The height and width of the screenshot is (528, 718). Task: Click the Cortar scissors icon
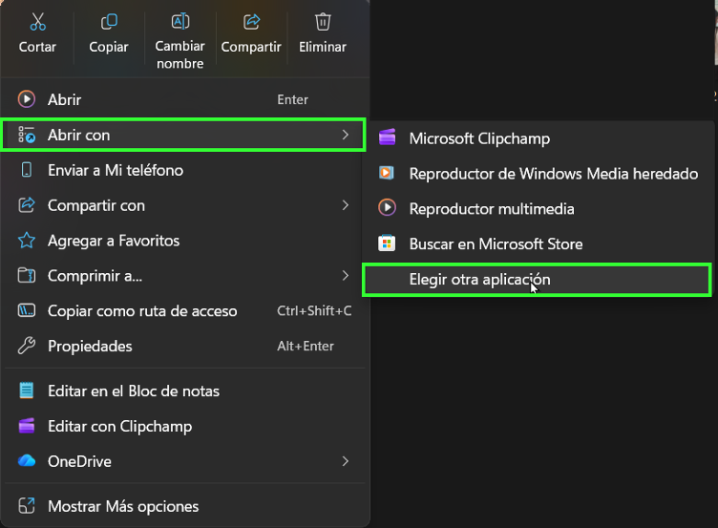(x=37, y=22)
